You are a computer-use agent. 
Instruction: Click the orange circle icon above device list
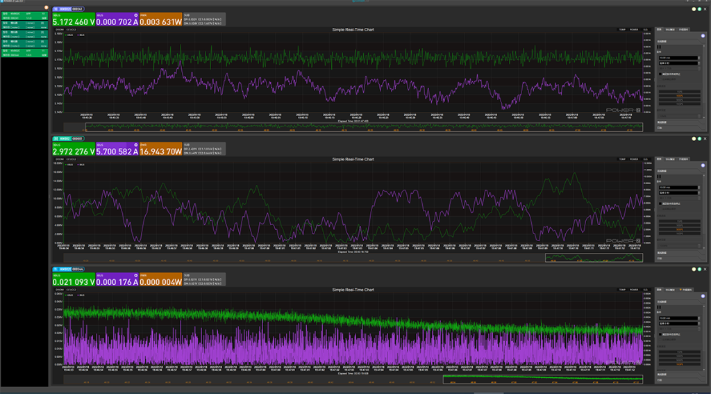(47, 8)
